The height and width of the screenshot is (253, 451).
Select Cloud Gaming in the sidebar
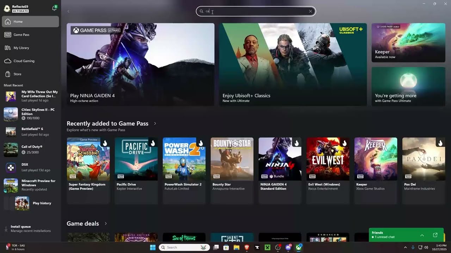tap(30, 61)
